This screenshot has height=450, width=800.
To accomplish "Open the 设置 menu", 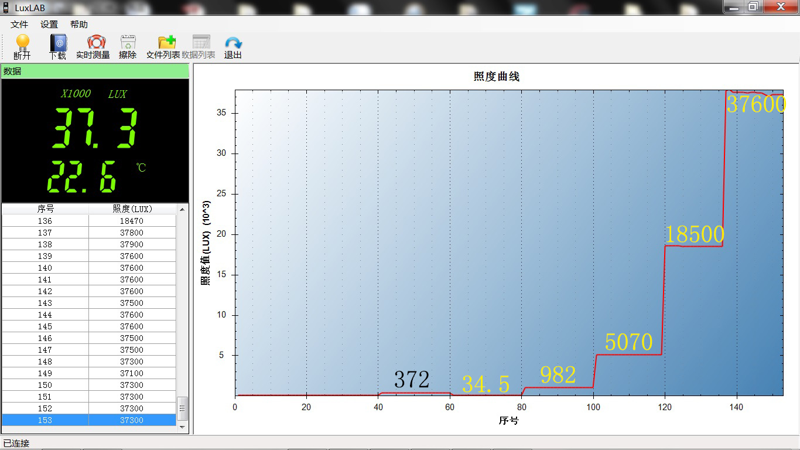I will click(49, 25).
